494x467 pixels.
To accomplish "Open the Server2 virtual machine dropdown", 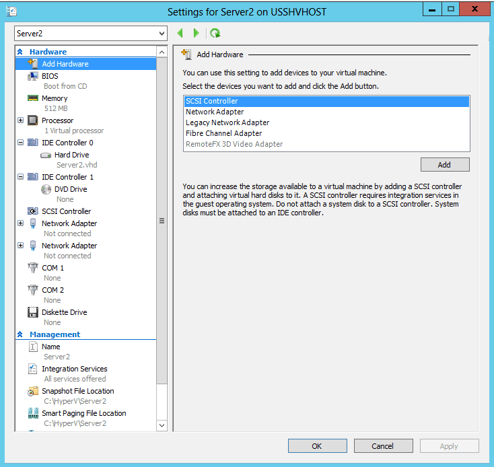I will pos(162,34).
